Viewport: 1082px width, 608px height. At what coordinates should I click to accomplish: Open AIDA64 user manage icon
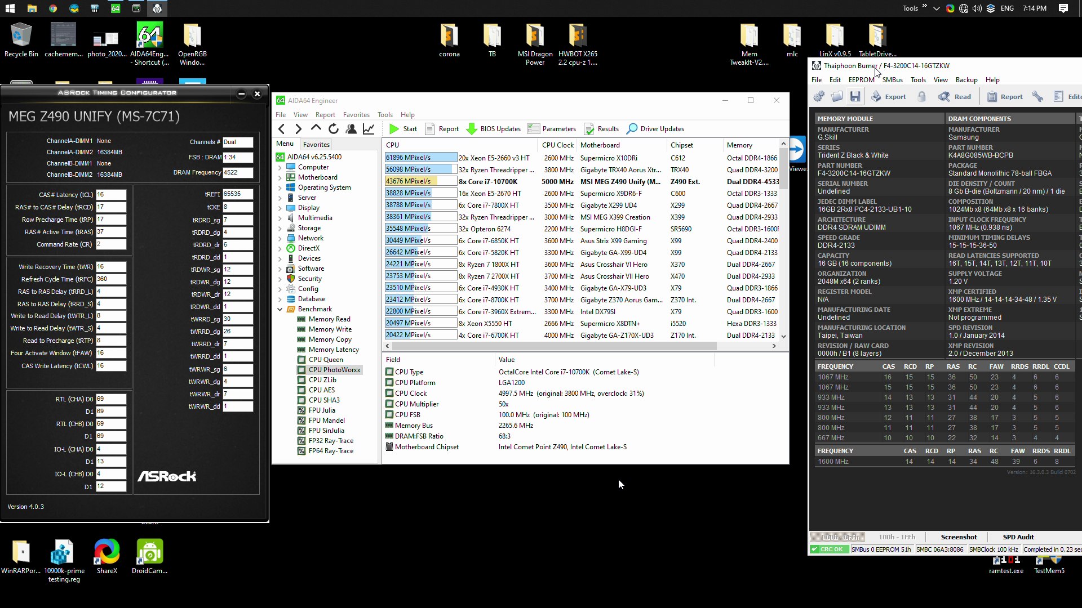click(x=351, y=129)
